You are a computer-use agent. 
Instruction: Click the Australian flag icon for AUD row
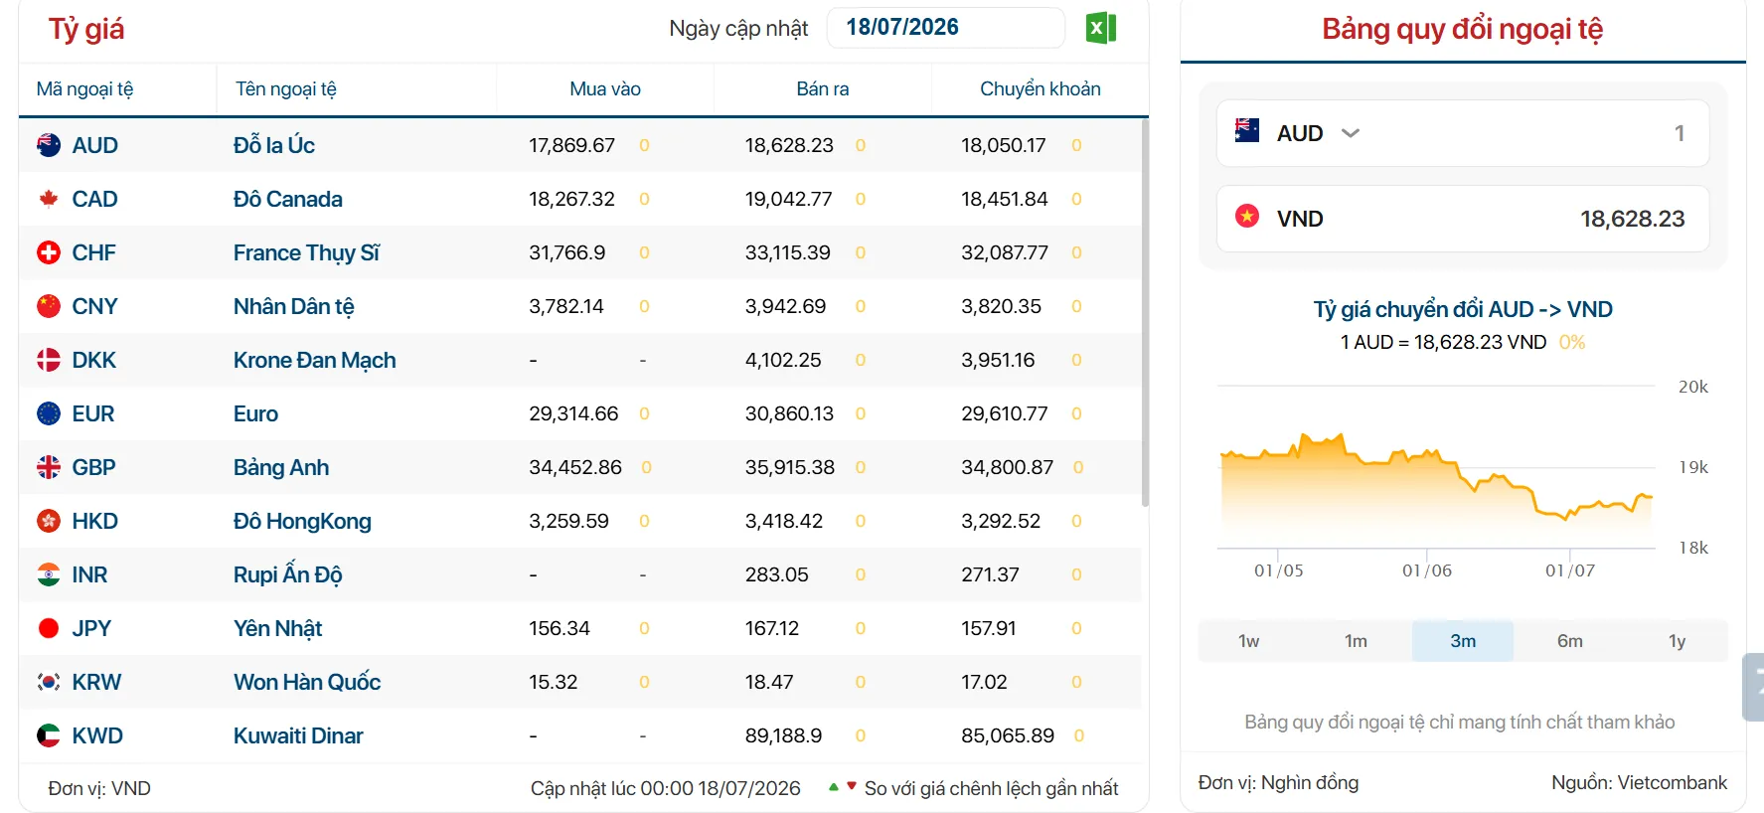coord(49,145)
